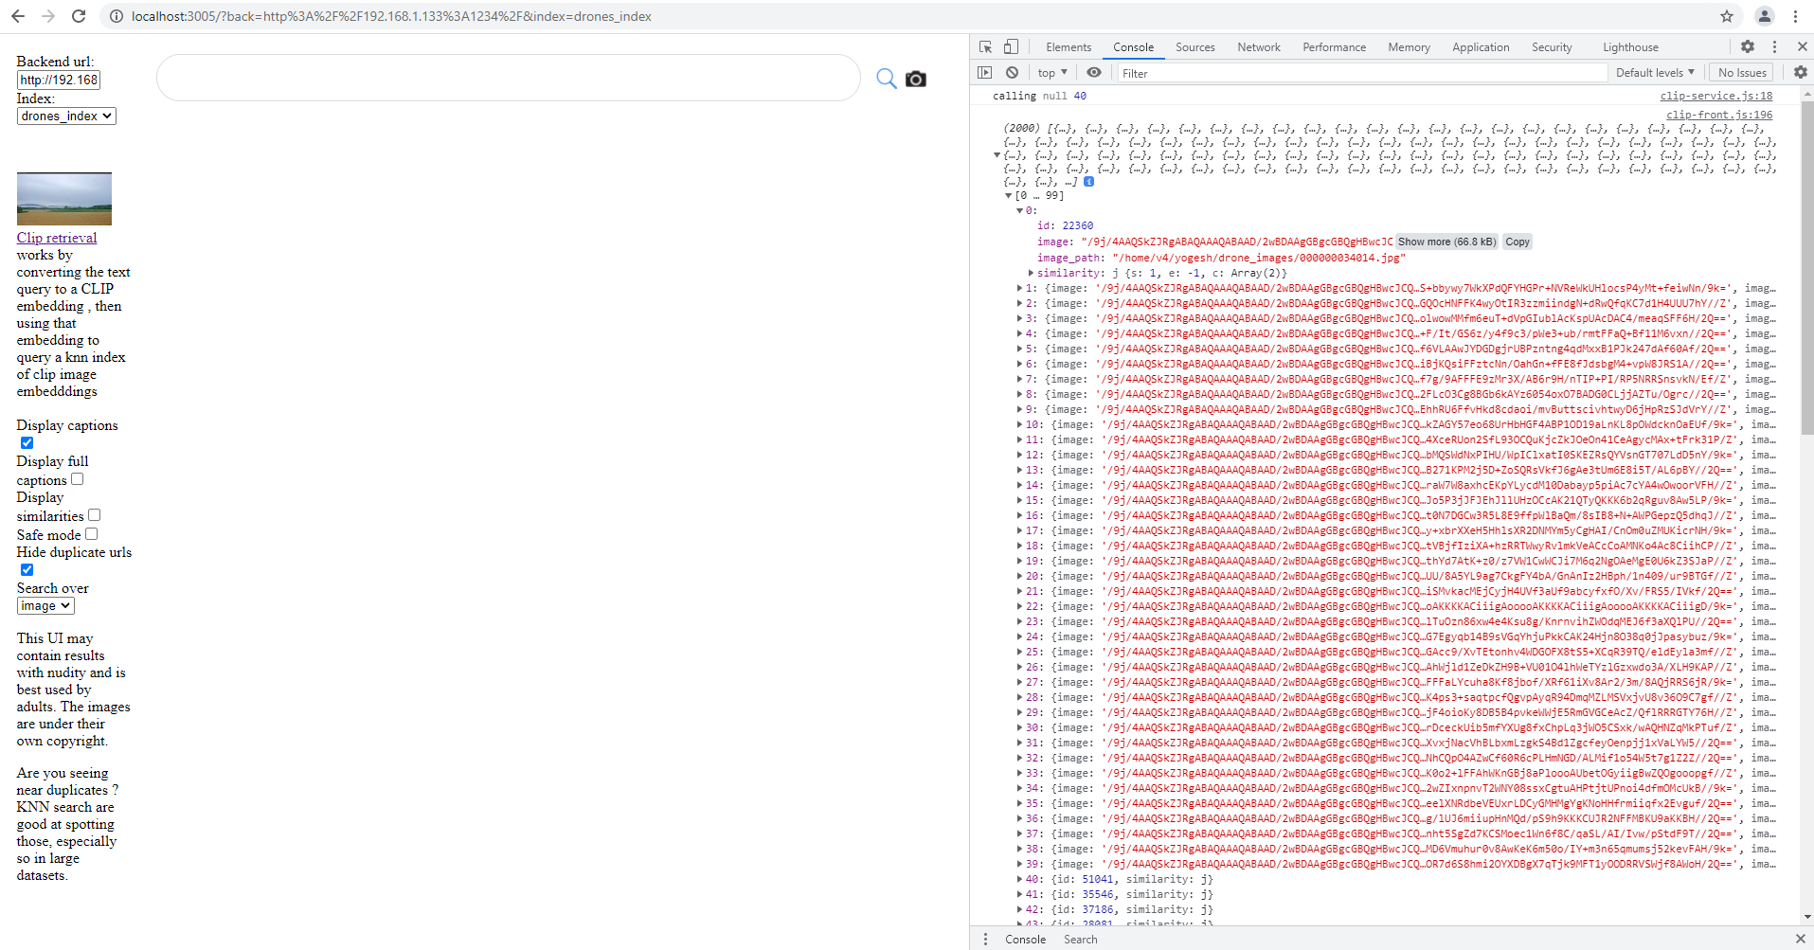Image resolution: width=1814 pixels, height=950 pixels.
Task: Select the inspect element tool
Action: click(983, 46)
